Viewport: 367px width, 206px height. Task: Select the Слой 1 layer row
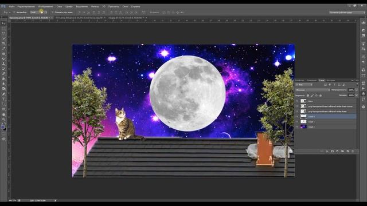tap(326, 121)
